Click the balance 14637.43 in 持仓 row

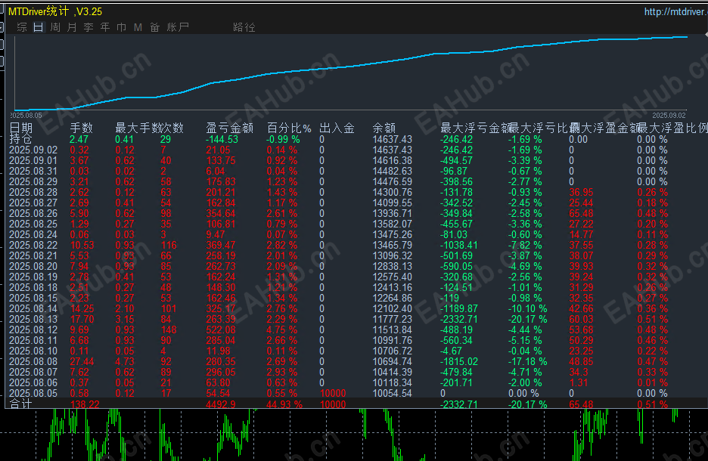coord(392,139)
